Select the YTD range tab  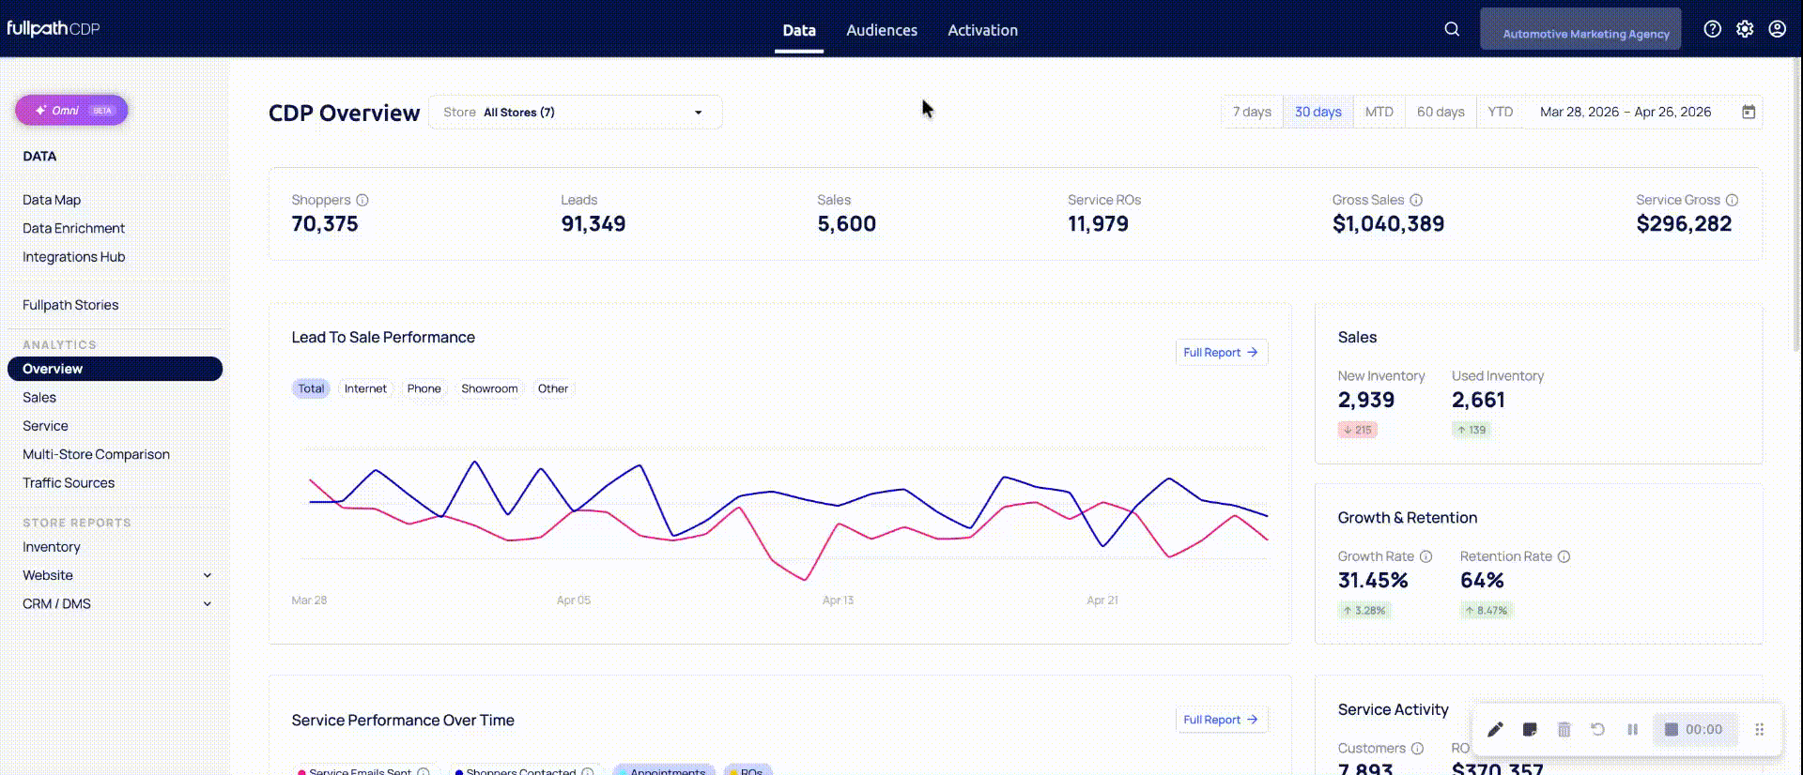(x=1501, y=112)
